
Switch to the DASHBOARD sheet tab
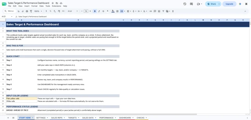pyautogui.click(x=125, y=118)
